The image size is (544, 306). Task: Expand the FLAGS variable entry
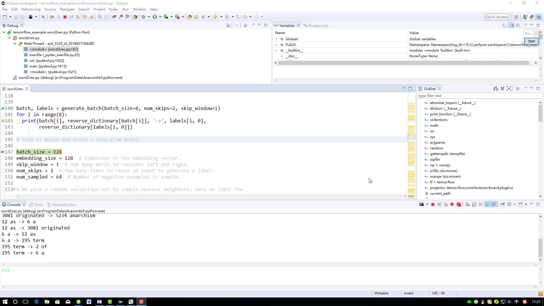click(x=277, y=44)
